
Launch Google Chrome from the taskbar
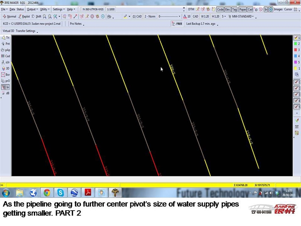(x=47, y=193)
